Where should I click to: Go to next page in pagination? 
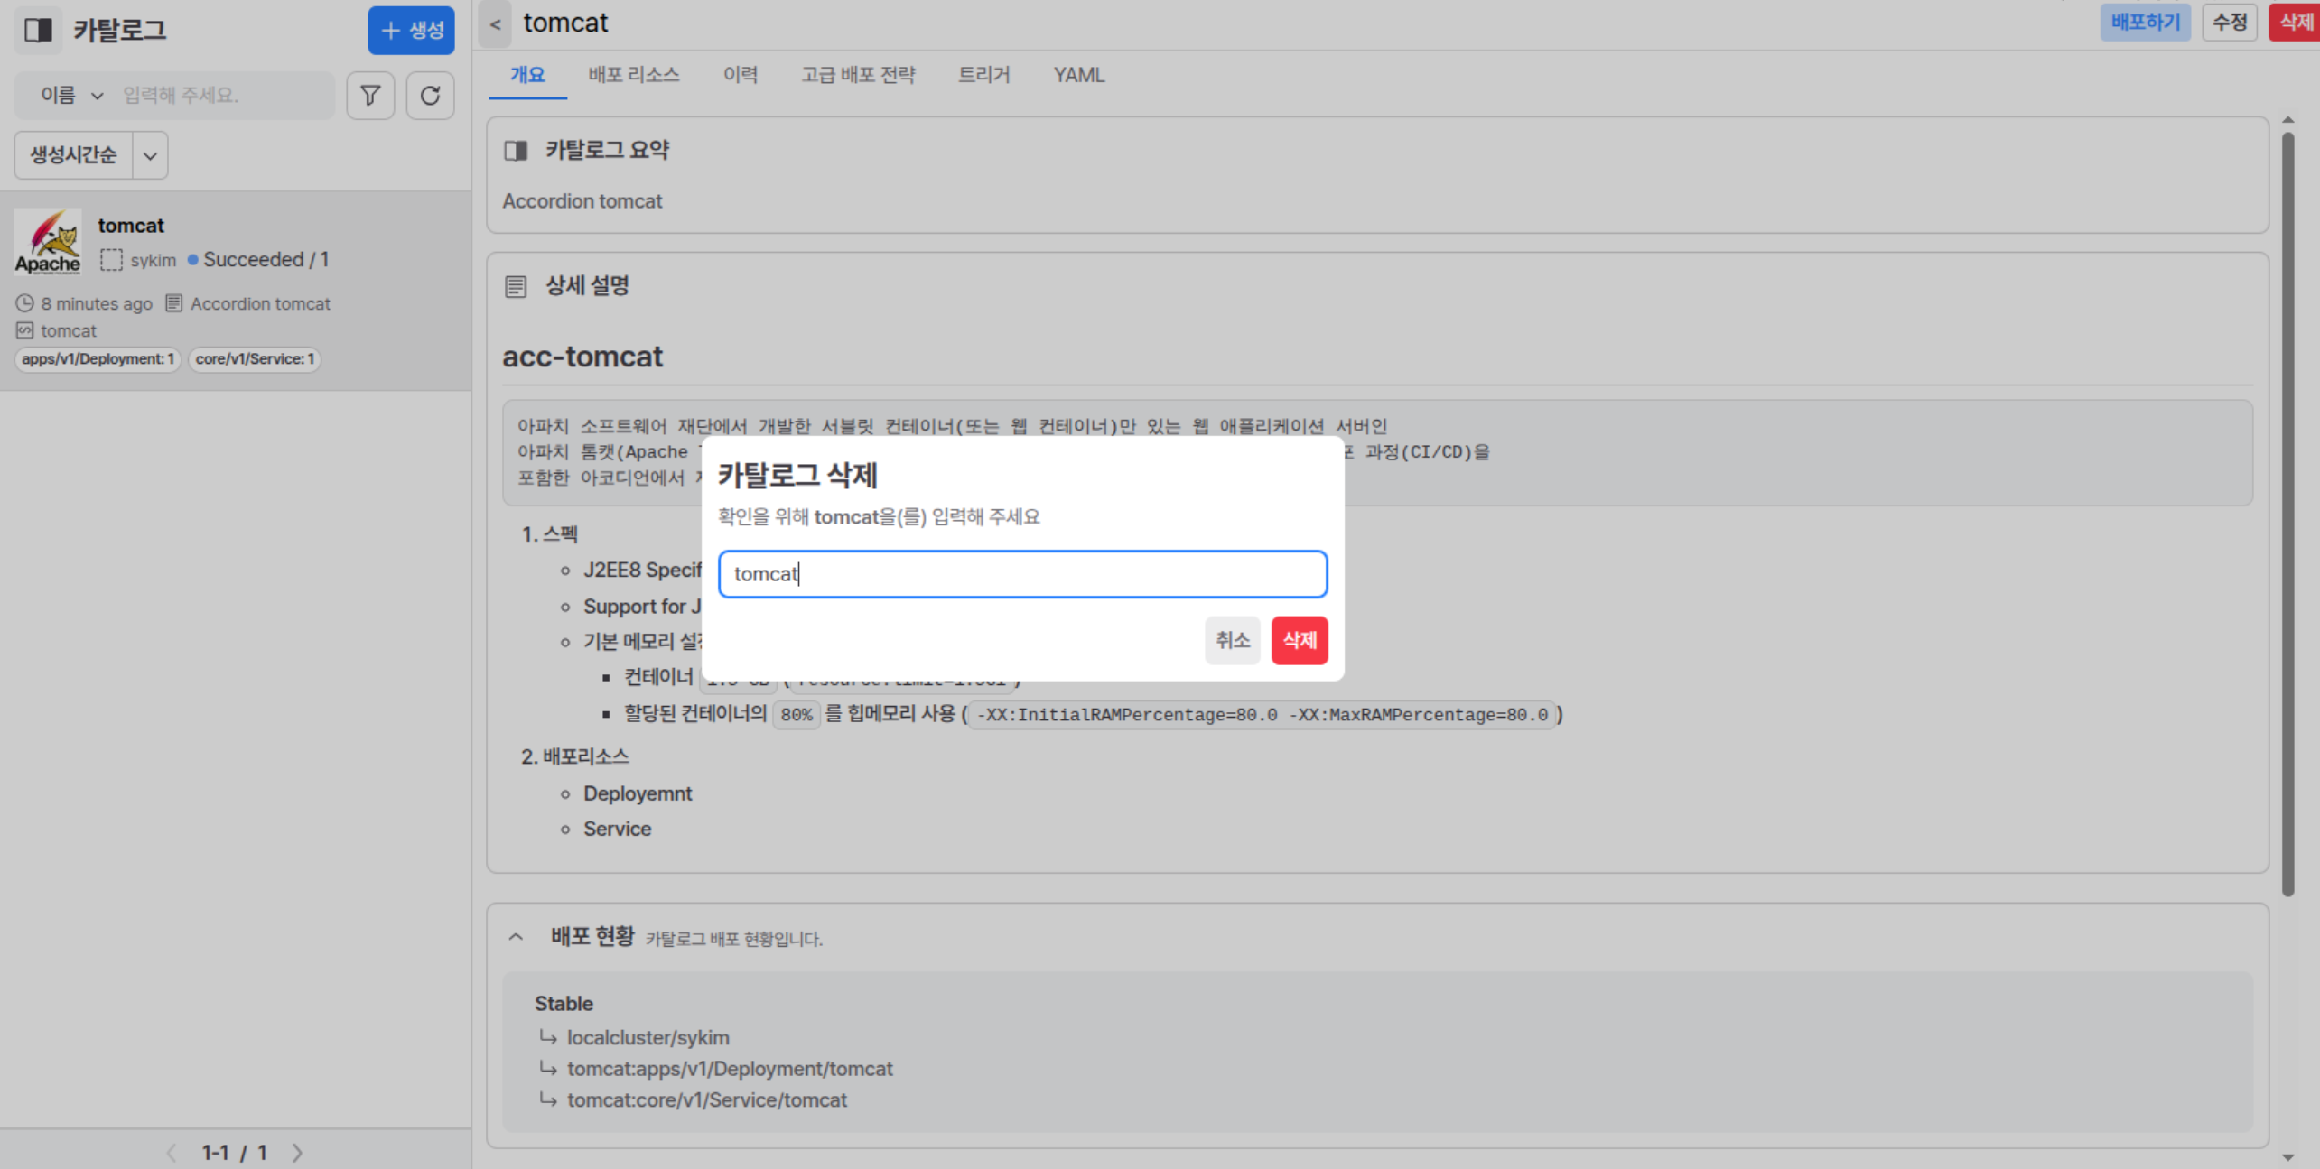pos(297,1153)
